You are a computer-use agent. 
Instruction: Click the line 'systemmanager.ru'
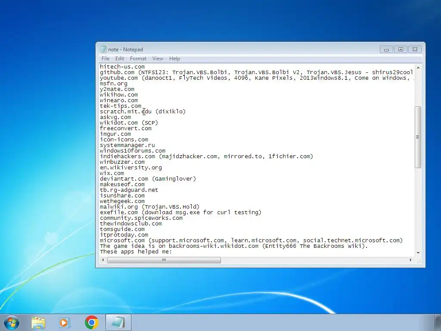point(127,145)
